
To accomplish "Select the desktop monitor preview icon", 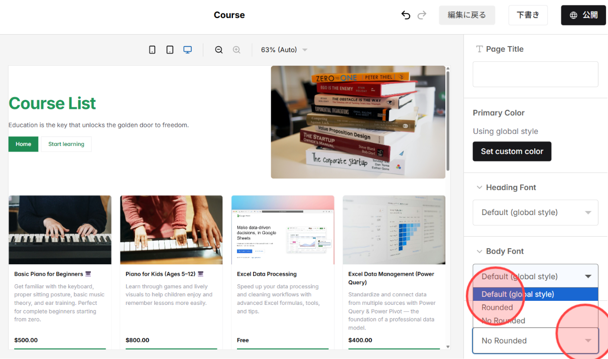I will (188, 50).
